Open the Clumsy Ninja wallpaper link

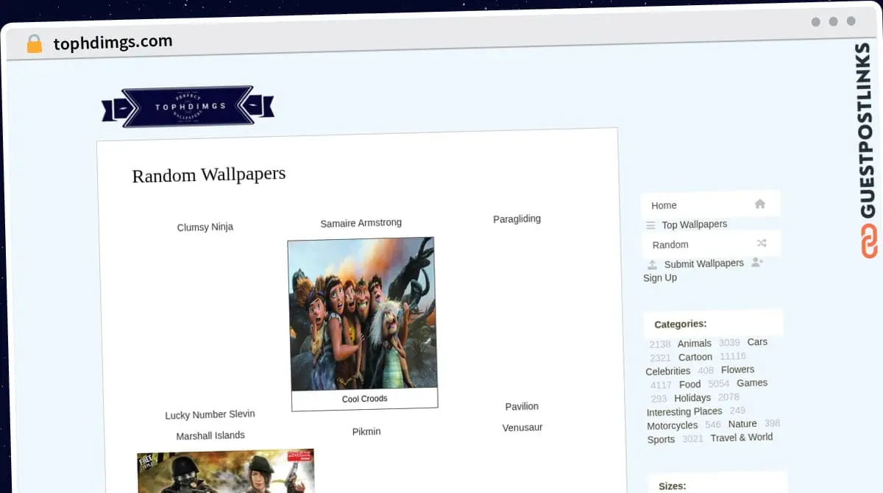click(205, 227)
